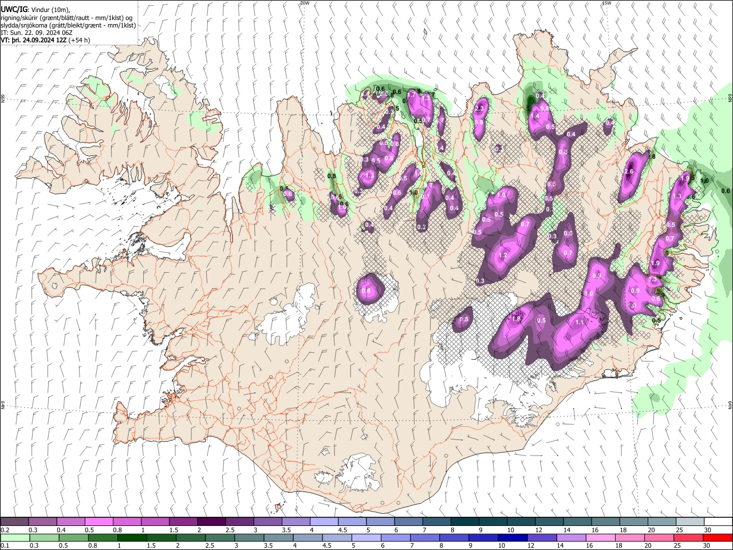Click the '1.2' value label on the map
The width and height of the screenshot is (733, 550).
pos(503,256)
